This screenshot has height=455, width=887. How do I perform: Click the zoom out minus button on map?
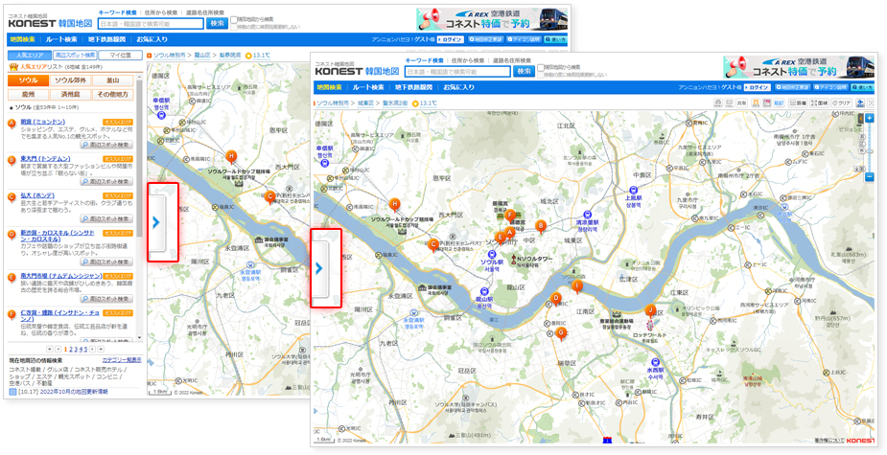coord(869,176)
